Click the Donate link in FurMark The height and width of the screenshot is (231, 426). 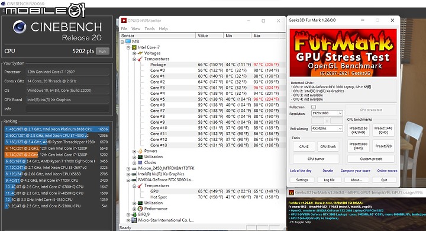pos(328,171)
